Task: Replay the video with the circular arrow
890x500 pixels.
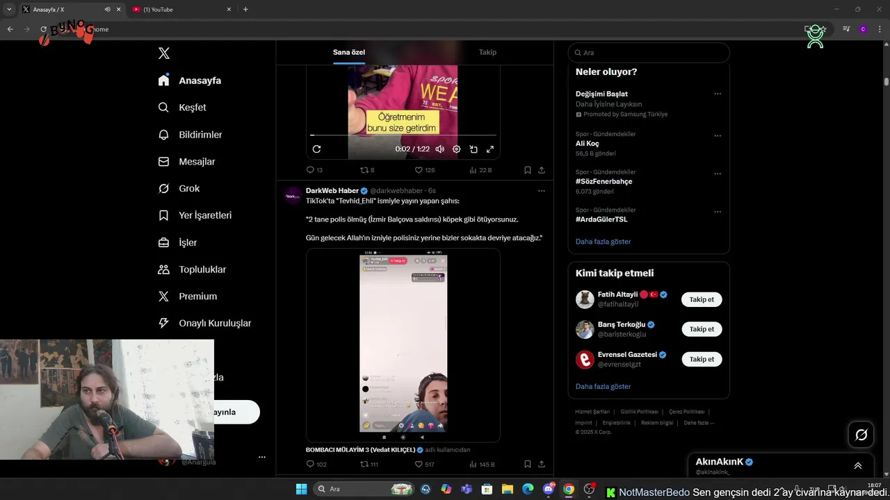Action: coord(316,149)
